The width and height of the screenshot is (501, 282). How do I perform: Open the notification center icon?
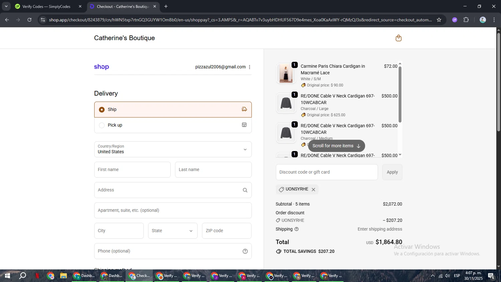point(491,276)
